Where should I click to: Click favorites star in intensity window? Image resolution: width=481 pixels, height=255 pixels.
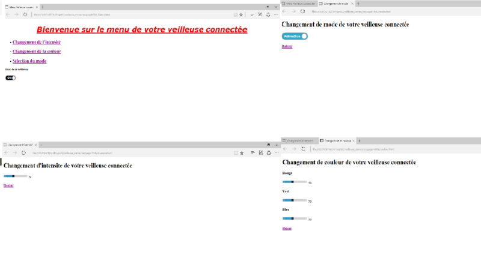(x=242, y=152)
